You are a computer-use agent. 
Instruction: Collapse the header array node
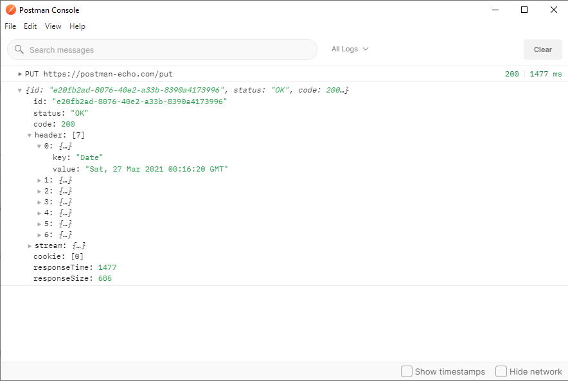(29, 135)
